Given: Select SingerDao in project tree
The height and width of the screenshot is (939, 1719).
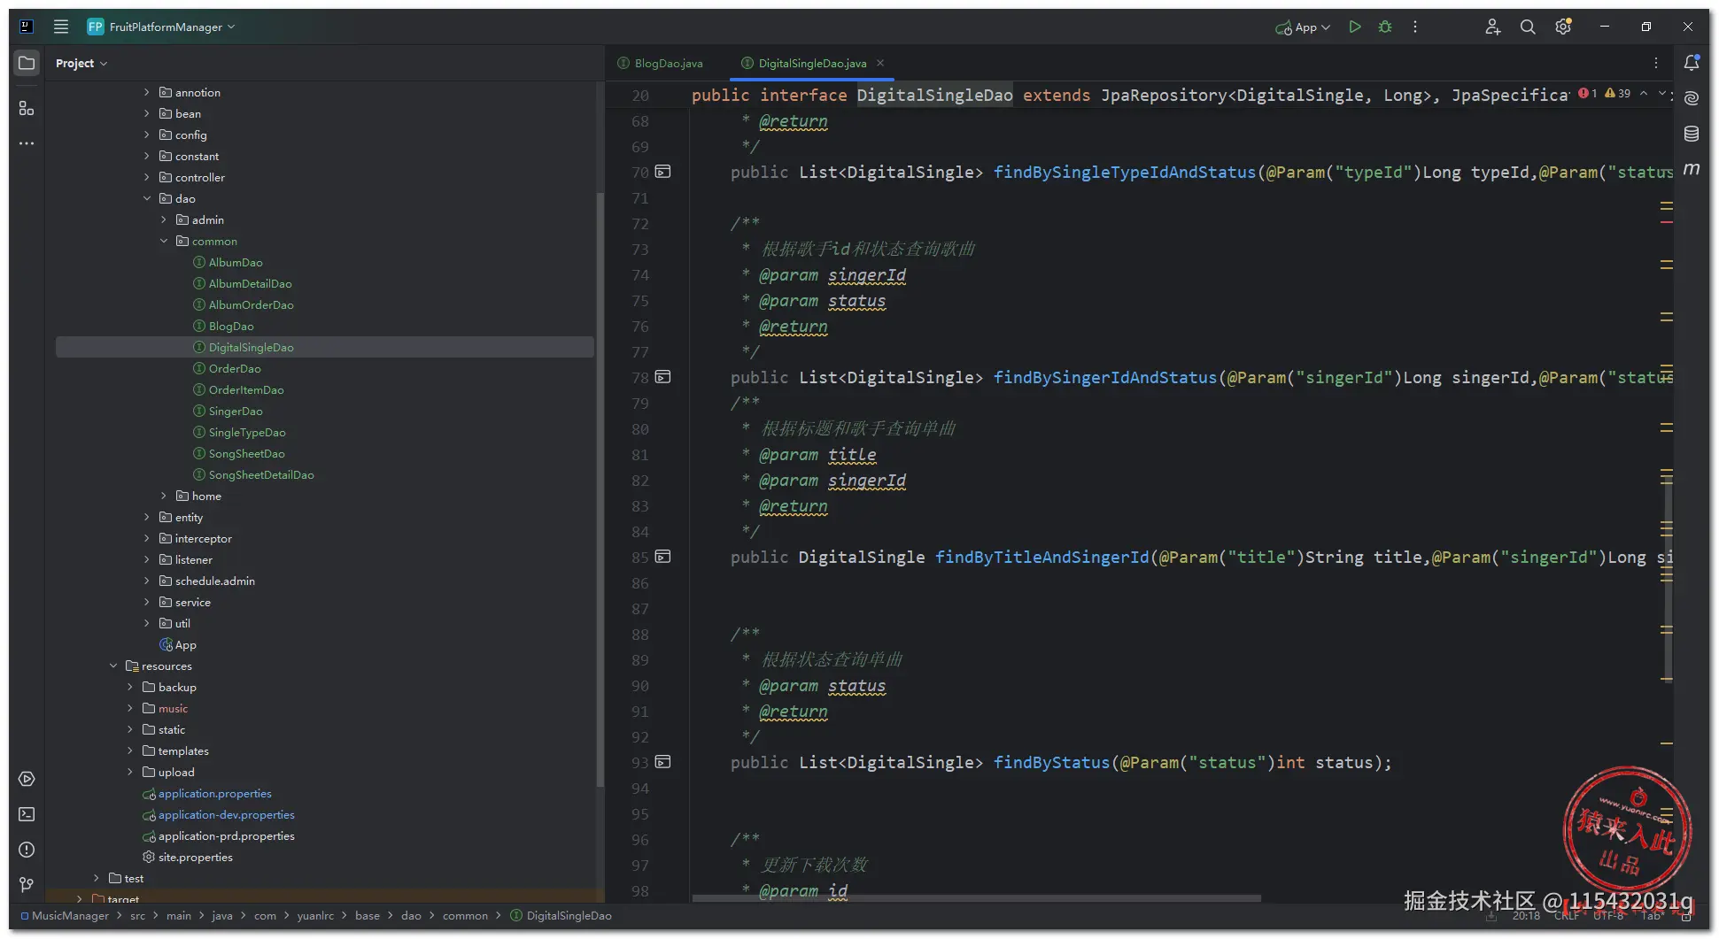Looking at the screenshot, I should pos(236,411).
